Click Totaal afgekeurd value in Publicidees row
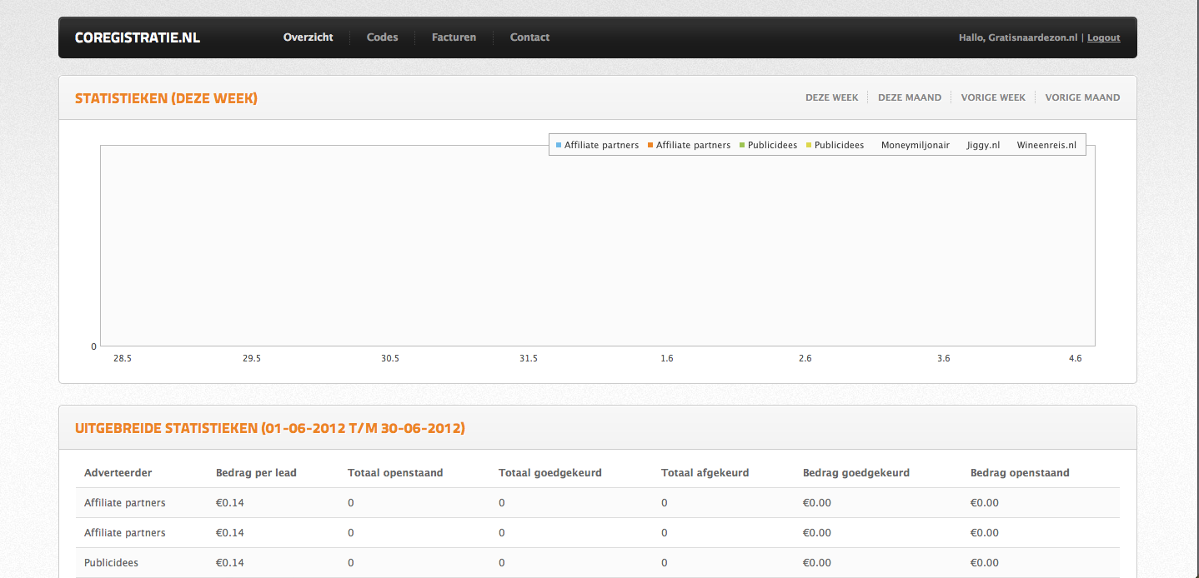The width and height of the screenshot is (1199, 578). pos(665,562)
